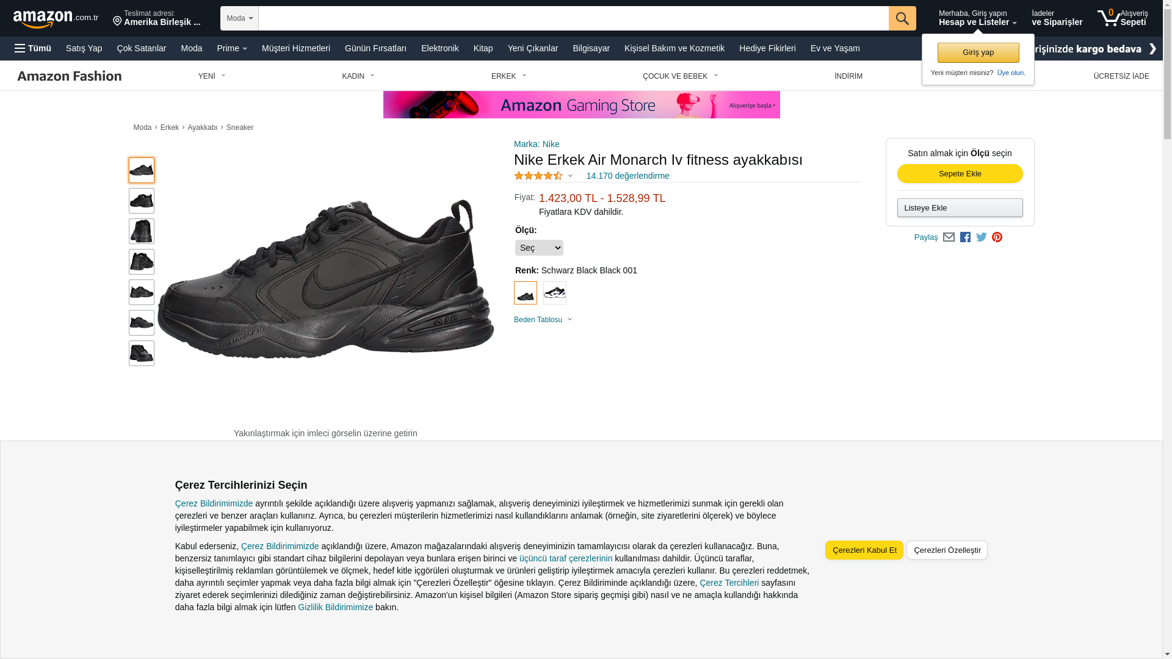Open the Tümü hamburger menu
Viewport: 1172px width, 659px height.
point(33,48)
